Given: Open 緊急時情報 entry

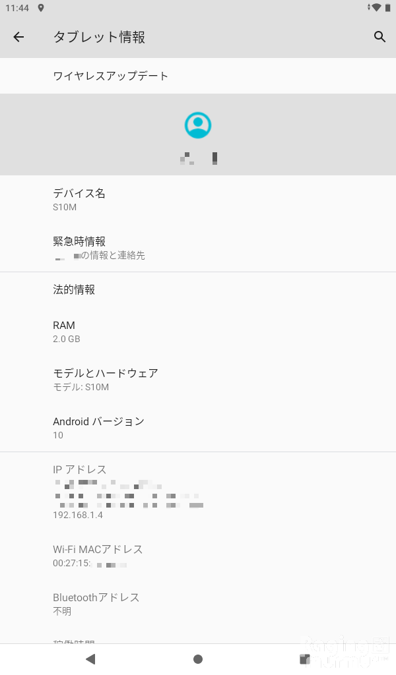Looking at the screenshot, I should [x=198, y=248].
